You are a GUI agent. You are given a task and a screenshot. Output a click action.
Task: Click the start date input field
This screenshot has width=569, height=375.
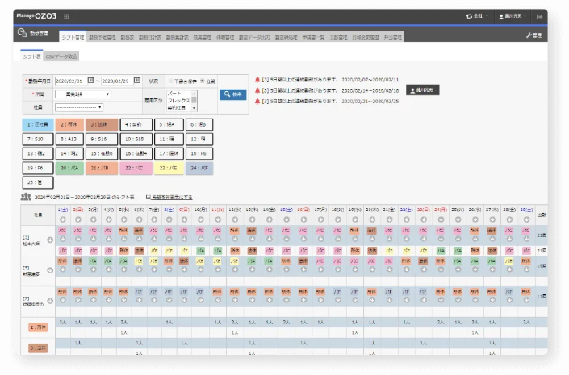(71, 81)
